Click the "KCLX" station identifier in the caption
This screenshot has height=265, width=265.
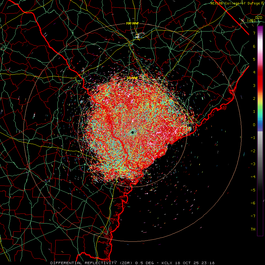[x=167, y=263]
